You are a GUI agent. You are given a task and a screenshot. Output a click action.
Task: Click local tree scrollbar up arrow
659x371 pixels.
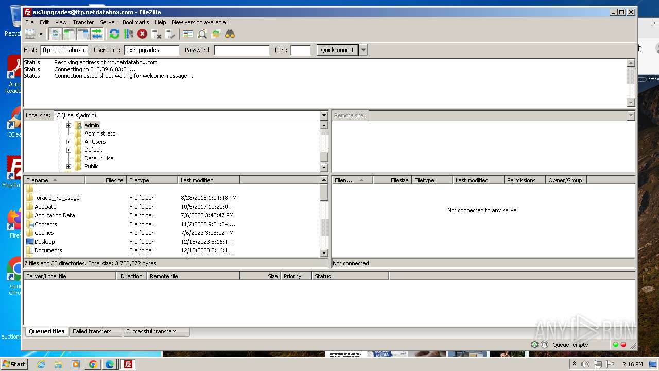tap(324, 125)
